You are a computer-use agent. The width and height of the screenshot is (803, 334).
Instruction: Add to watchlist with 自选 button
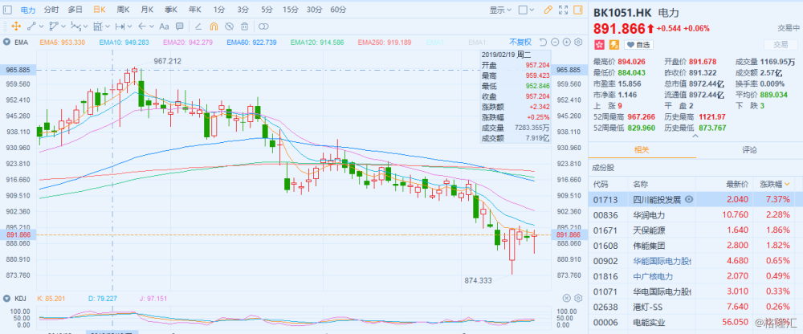(638, 45)
